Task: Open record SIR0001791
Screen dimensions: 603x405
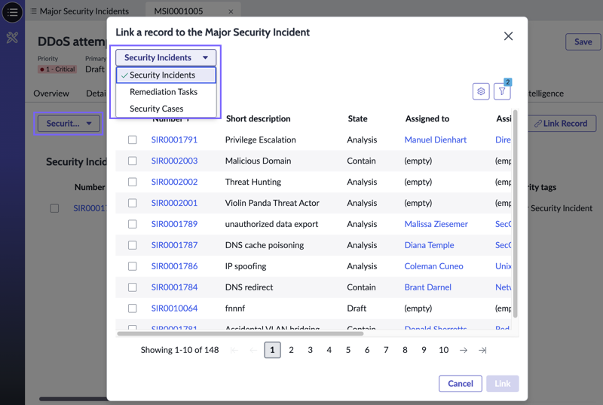Action: (174, 140)
